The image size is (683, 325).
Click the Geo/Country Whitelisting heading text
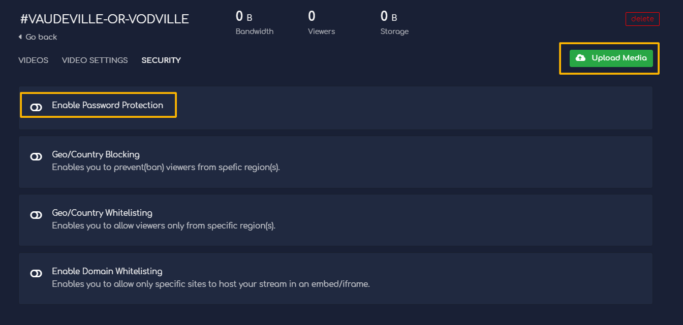pos(102,213)
